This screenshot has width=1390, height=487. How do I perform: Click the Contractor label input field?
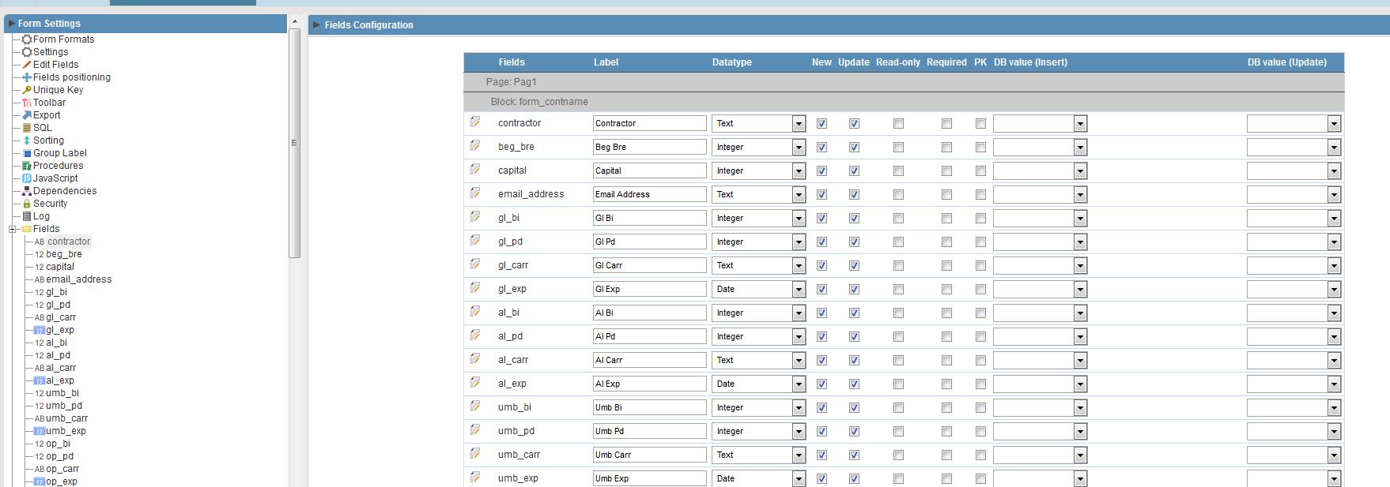point(650,123)
